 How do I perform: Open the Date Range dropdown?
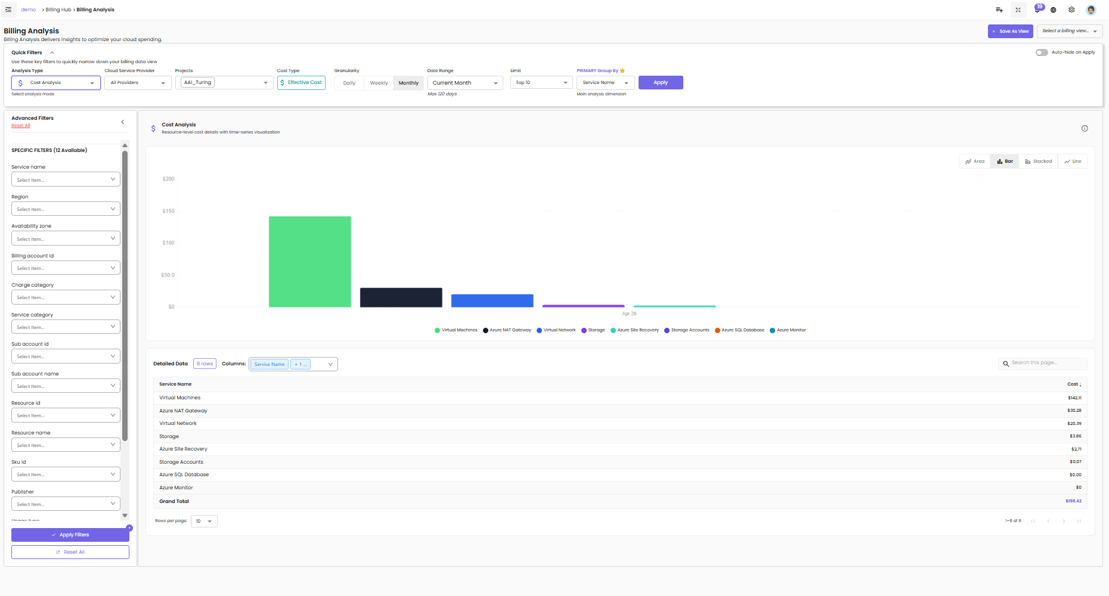pos(465,83)
